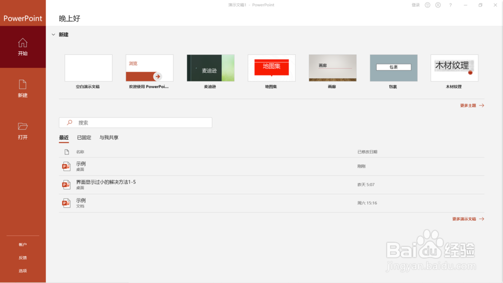Screen dimensions: 503x283
Task: Click the 登录 sign-in link
Action: click(416, 5)
